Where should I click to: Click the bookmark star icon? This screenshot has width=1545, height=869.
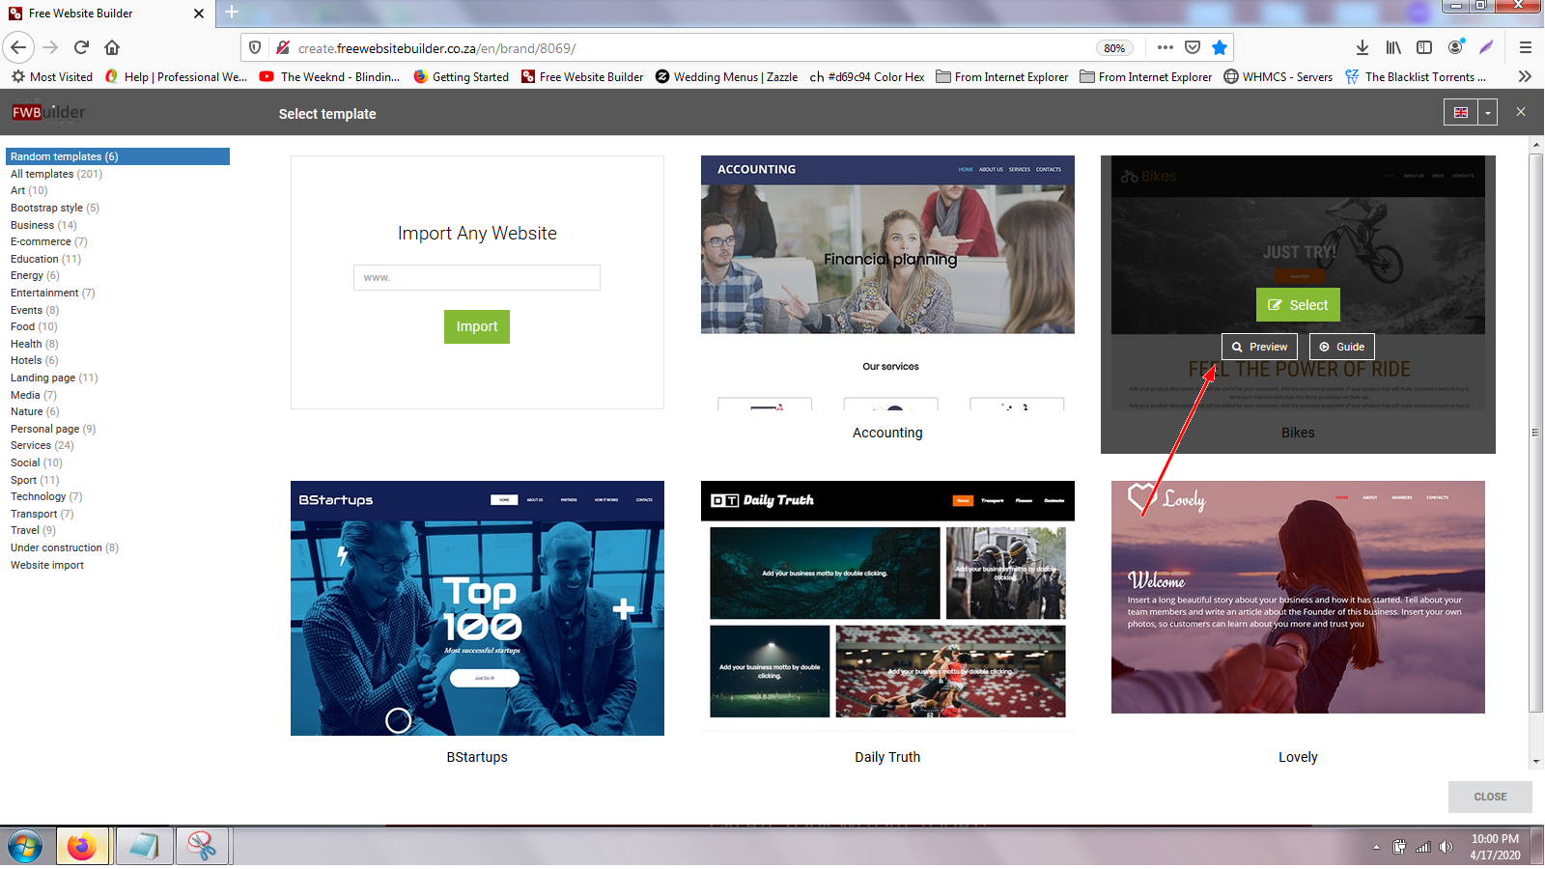pyautogui.click(x=1220, y=47)
